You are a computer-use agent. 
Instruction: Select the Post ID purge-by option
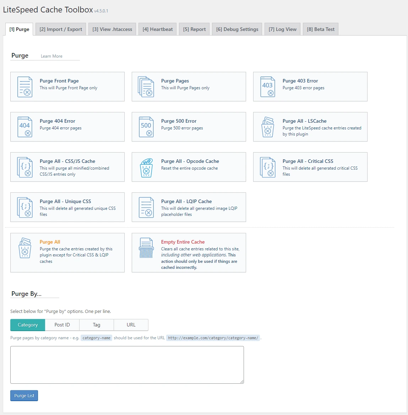[62, 325]
